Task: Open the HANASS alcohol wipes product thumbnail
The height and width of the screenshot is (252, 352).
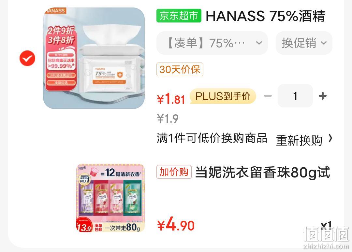Action: pos(94,58)
